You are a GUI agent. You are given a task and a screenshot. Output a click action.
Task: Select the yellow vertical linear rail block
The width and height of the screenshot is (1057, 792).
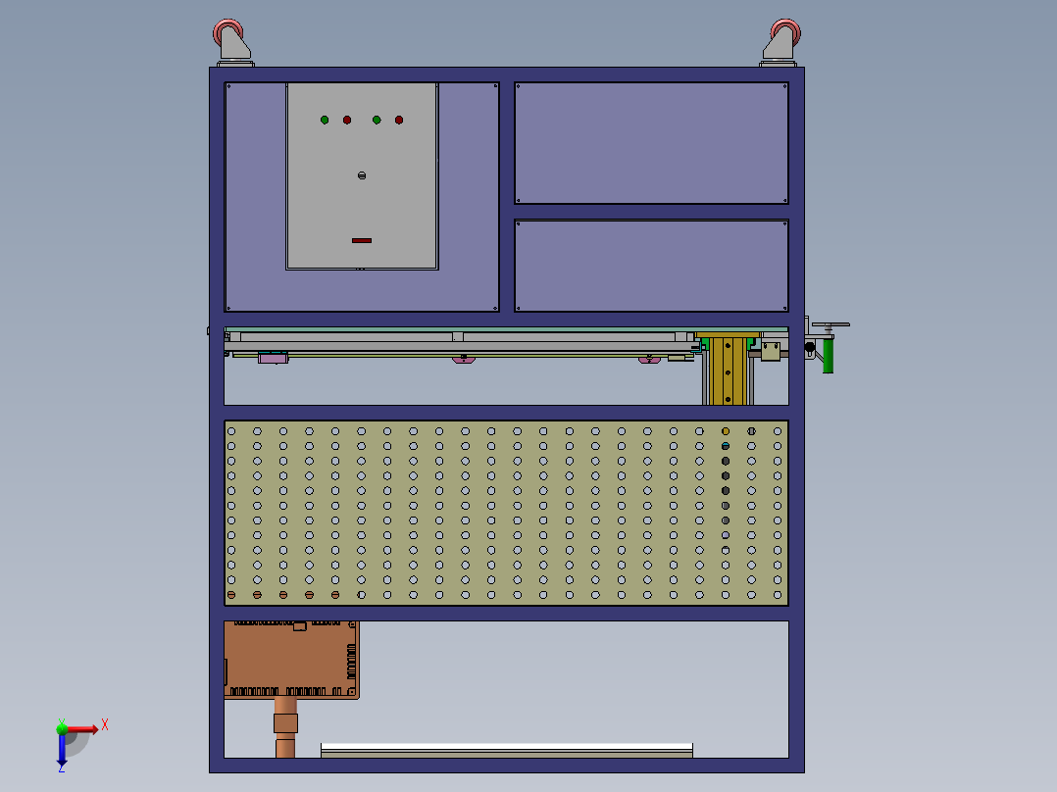[728, 371]
